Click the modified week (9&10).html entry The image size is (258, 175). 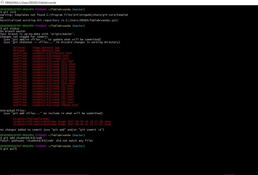pos(46,105)
